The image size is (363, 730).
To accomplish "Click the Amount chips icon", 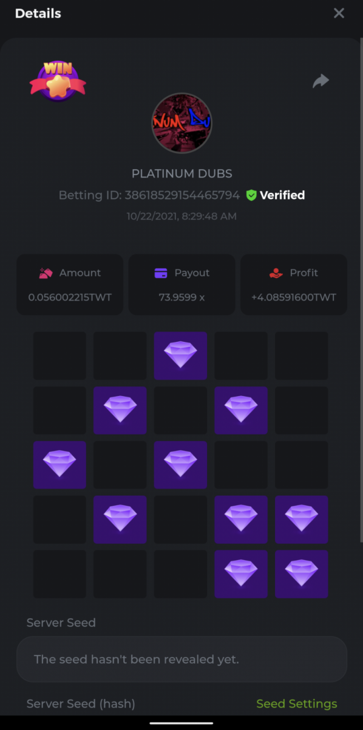I will tap(46, 273).
